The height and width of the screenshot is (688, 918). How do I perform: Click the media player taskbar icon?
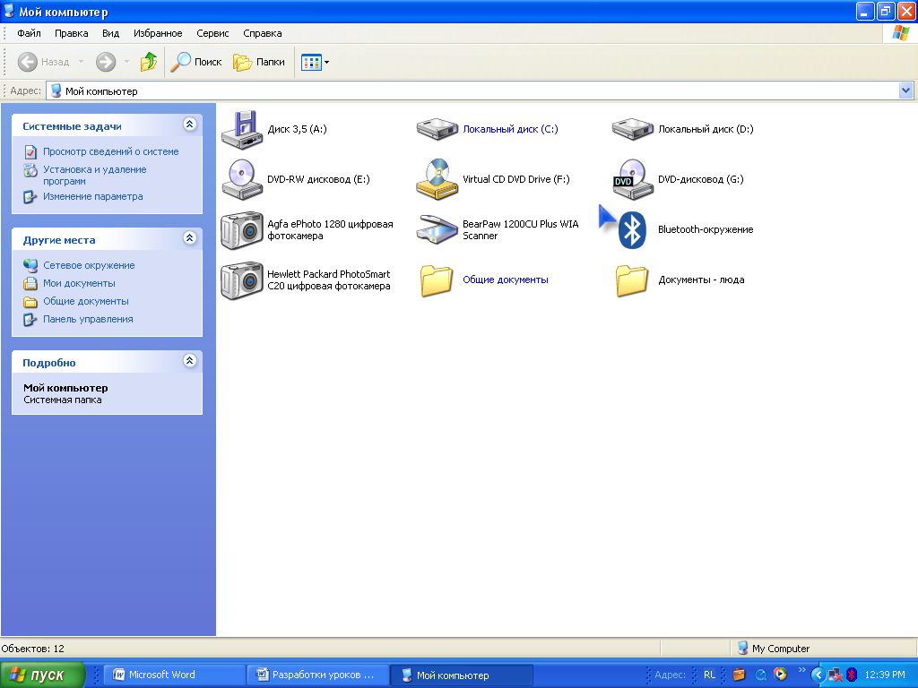click(780, 674)
